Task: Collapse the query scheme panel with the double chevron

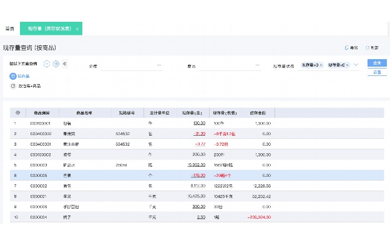Action: pyautogui.click(x=65, y=64)
